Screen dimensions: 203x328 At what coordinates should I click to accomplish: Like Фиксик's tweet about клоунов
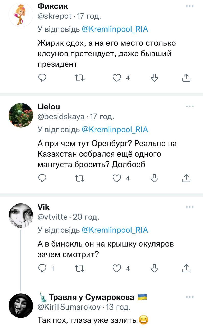[117, 78]
